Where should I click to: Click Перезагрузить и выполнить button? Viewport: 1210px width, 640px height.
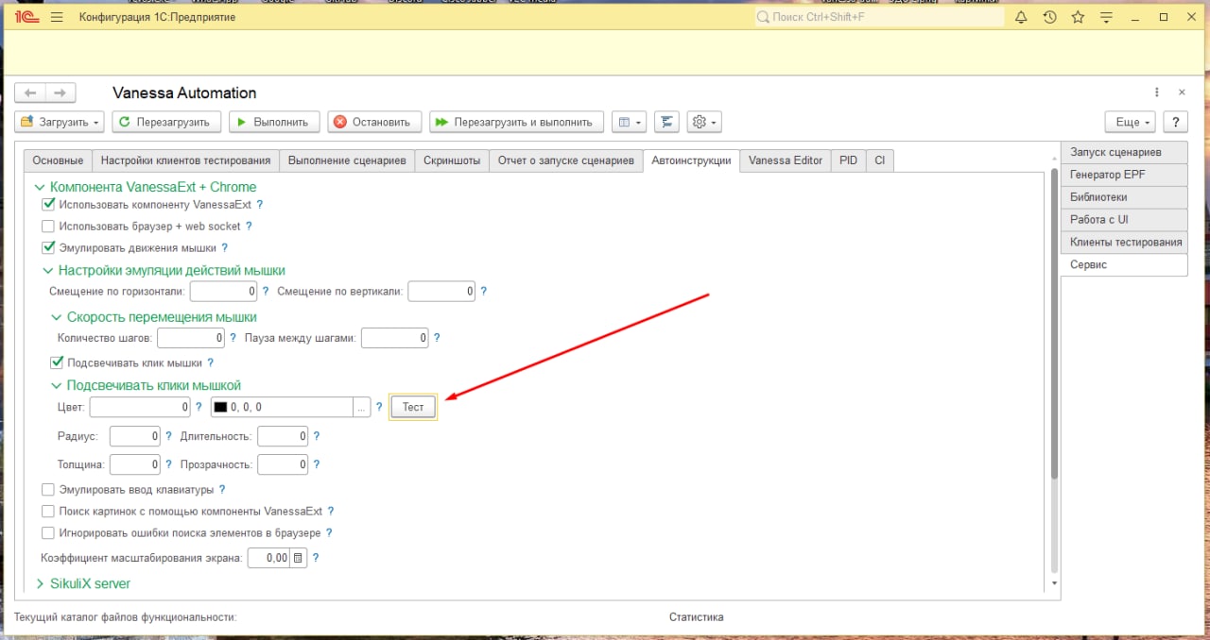[516, 122]
